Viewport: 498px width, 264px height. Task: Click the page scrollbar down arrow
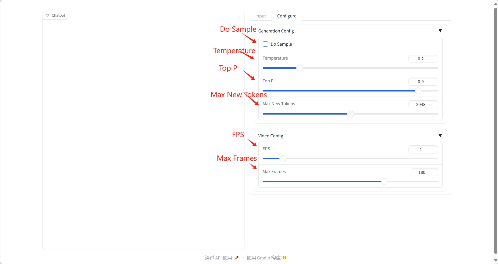[496, 260]
